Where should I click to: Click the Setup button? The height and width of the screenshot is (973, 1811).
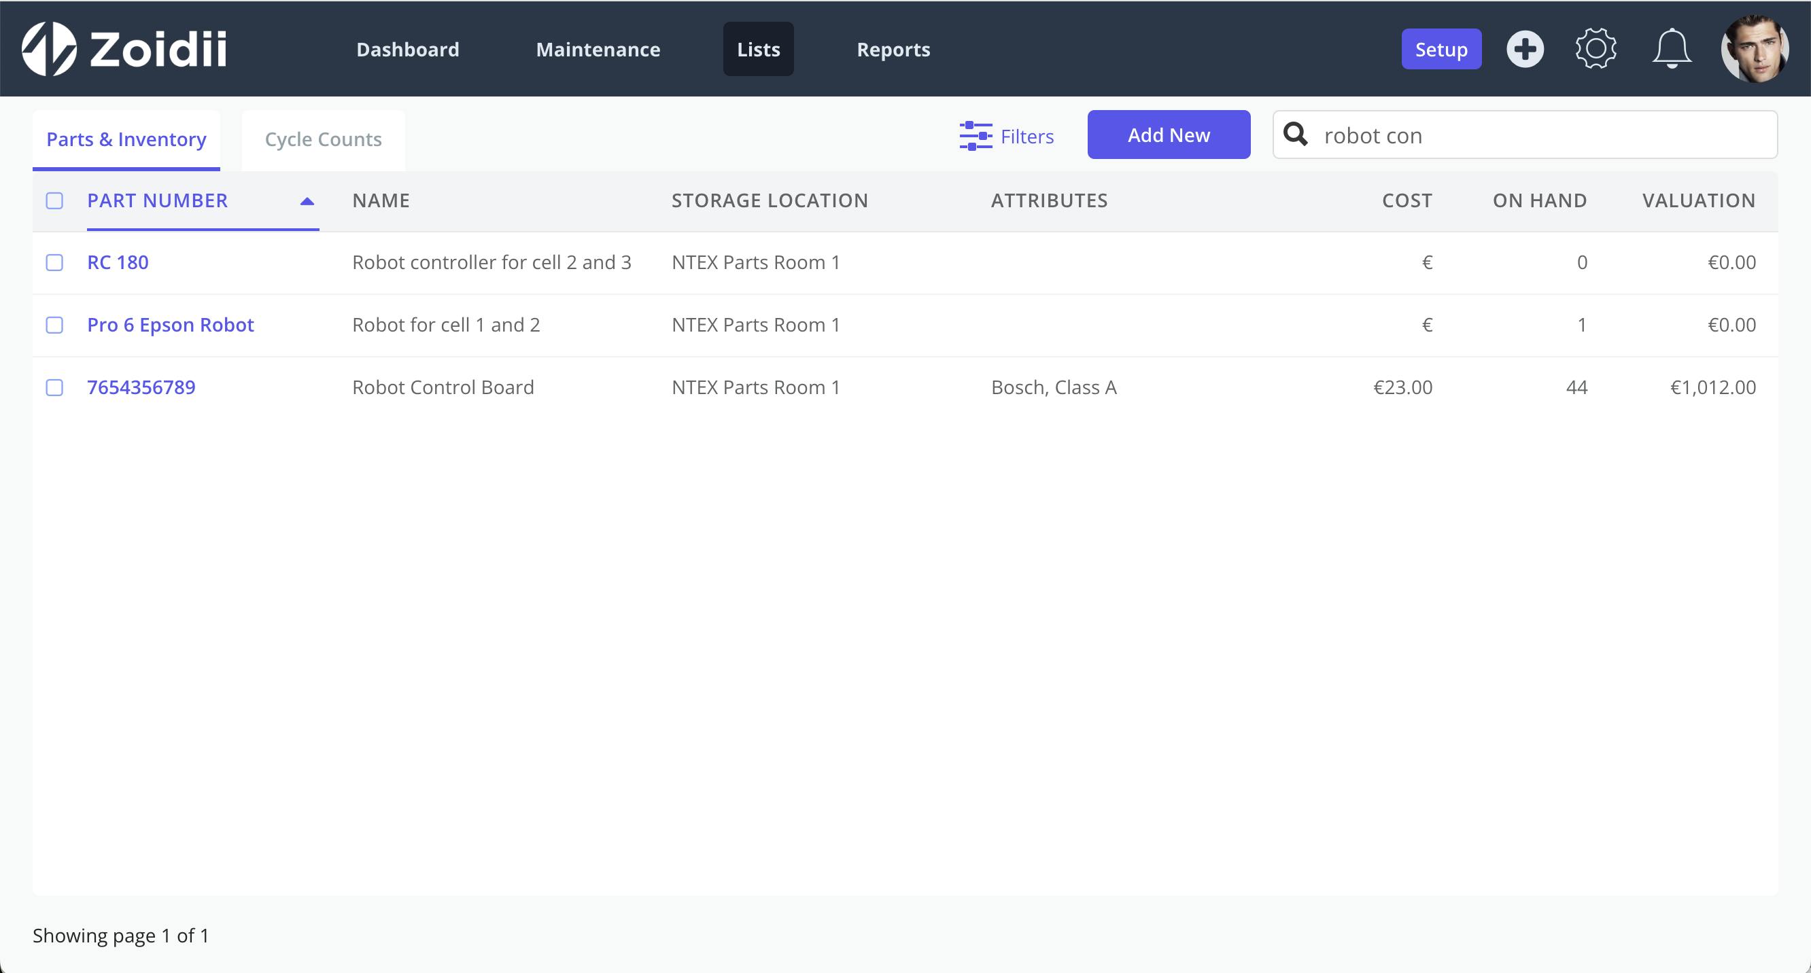click(1441, 49)
